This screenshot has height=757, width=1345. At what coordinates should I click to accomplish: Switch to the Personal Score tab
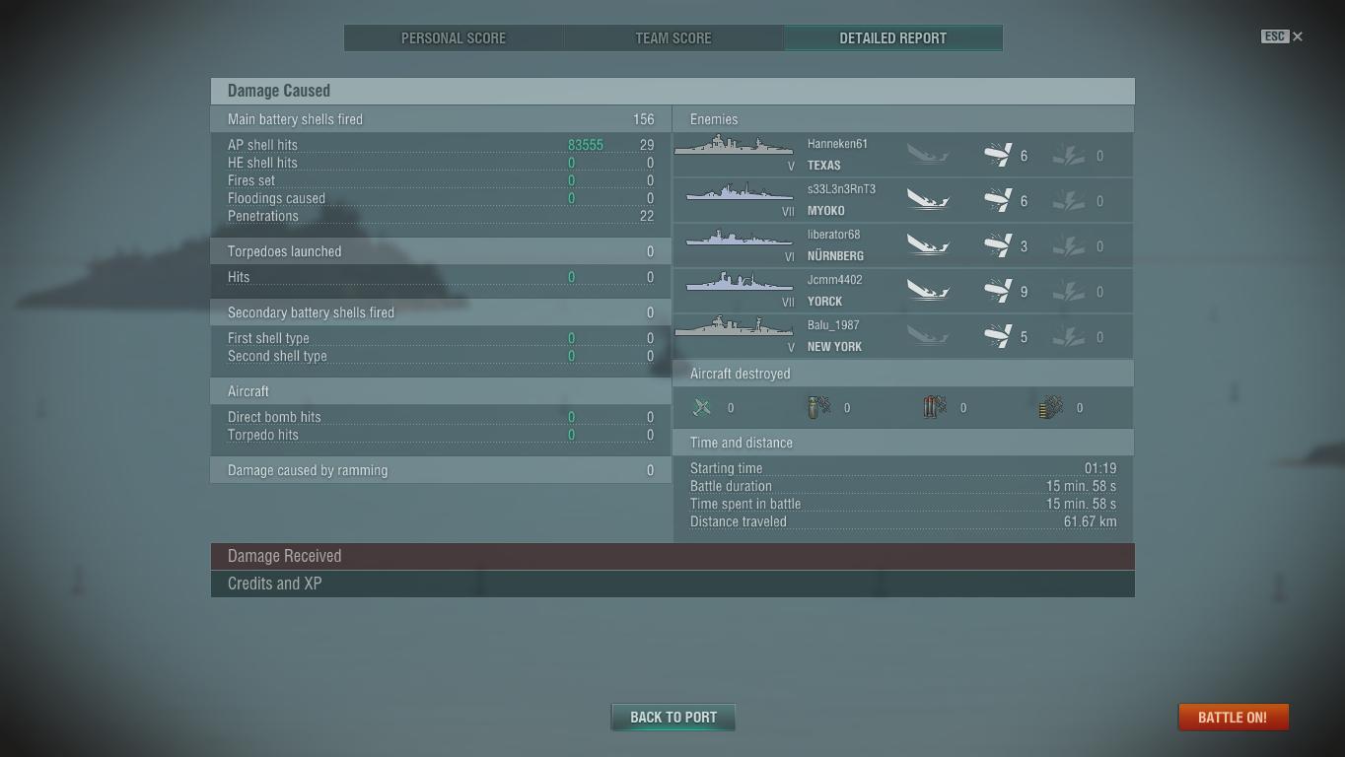point(454,38)
